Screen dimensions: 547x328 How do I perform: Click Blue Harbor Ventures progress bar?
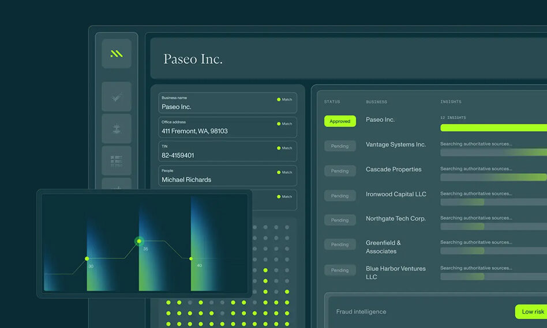[x=493, y=277]
